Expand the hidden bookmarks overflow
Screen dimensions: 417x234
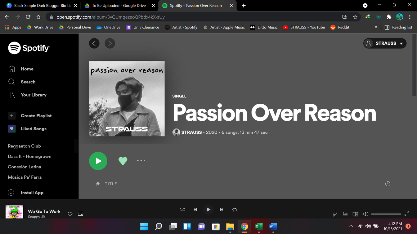point(376,27)
